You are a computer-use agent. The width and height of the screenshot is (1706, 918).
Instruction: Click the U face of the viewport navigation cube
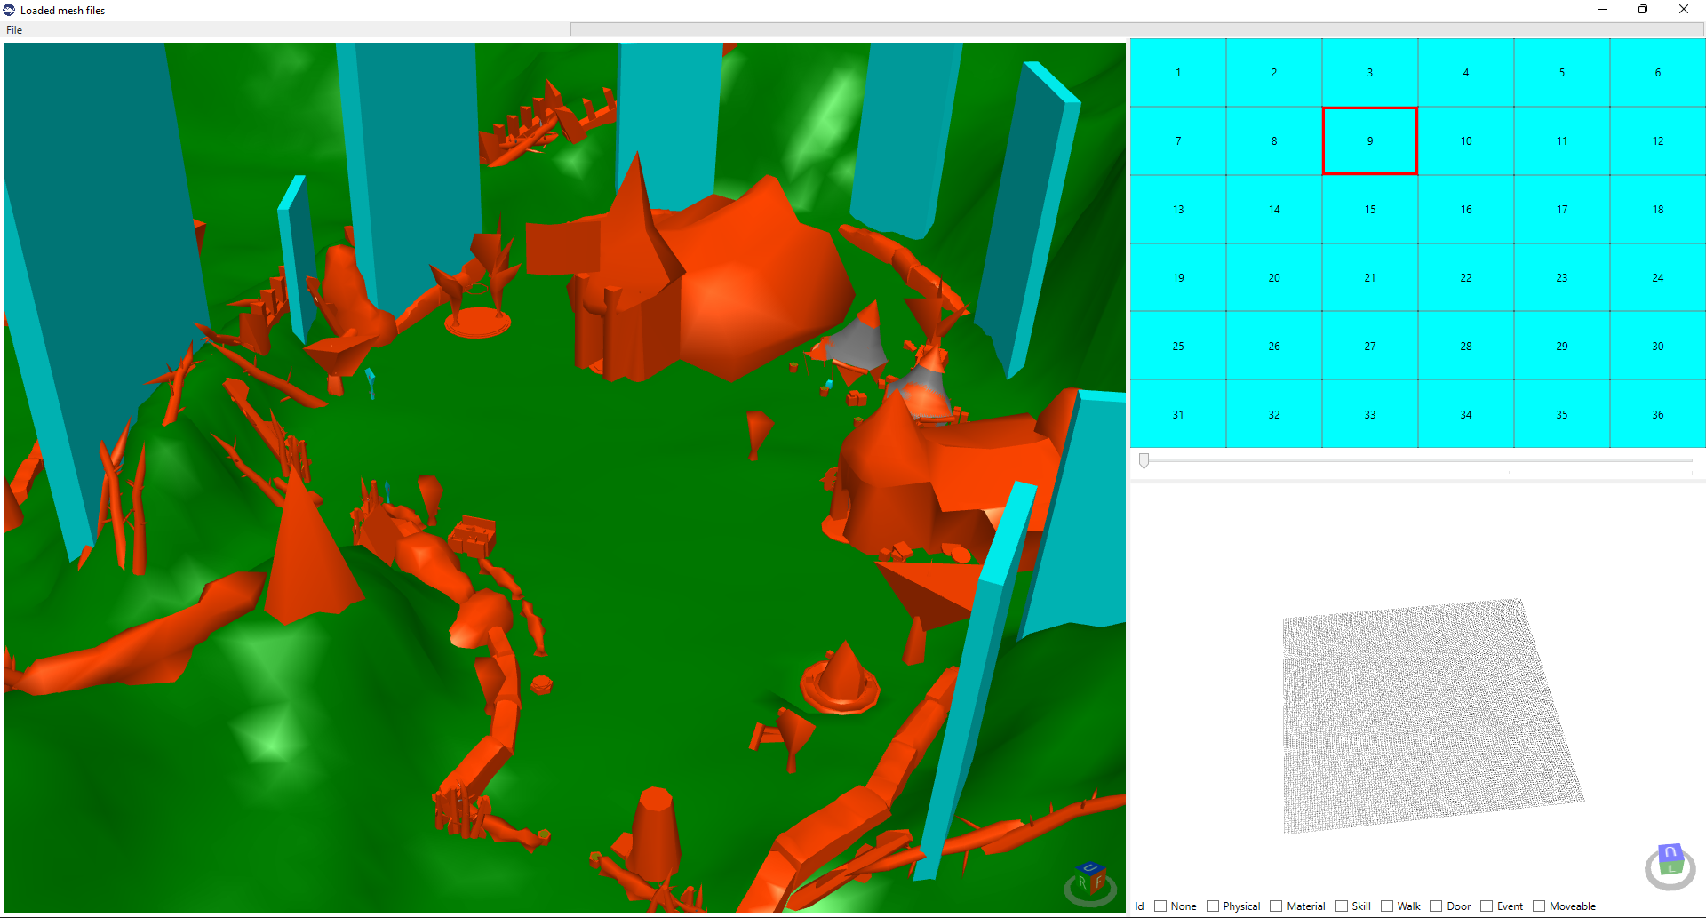tap(1090, 868)
